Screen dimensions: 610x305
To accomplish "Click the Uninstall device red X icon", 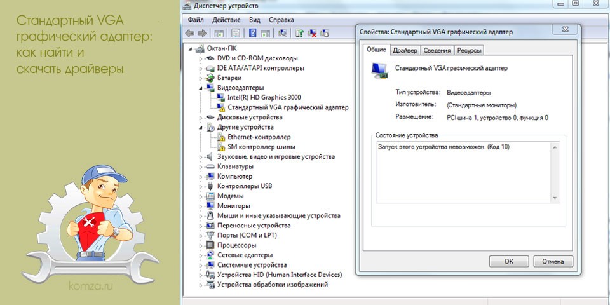I will (312, 34).
